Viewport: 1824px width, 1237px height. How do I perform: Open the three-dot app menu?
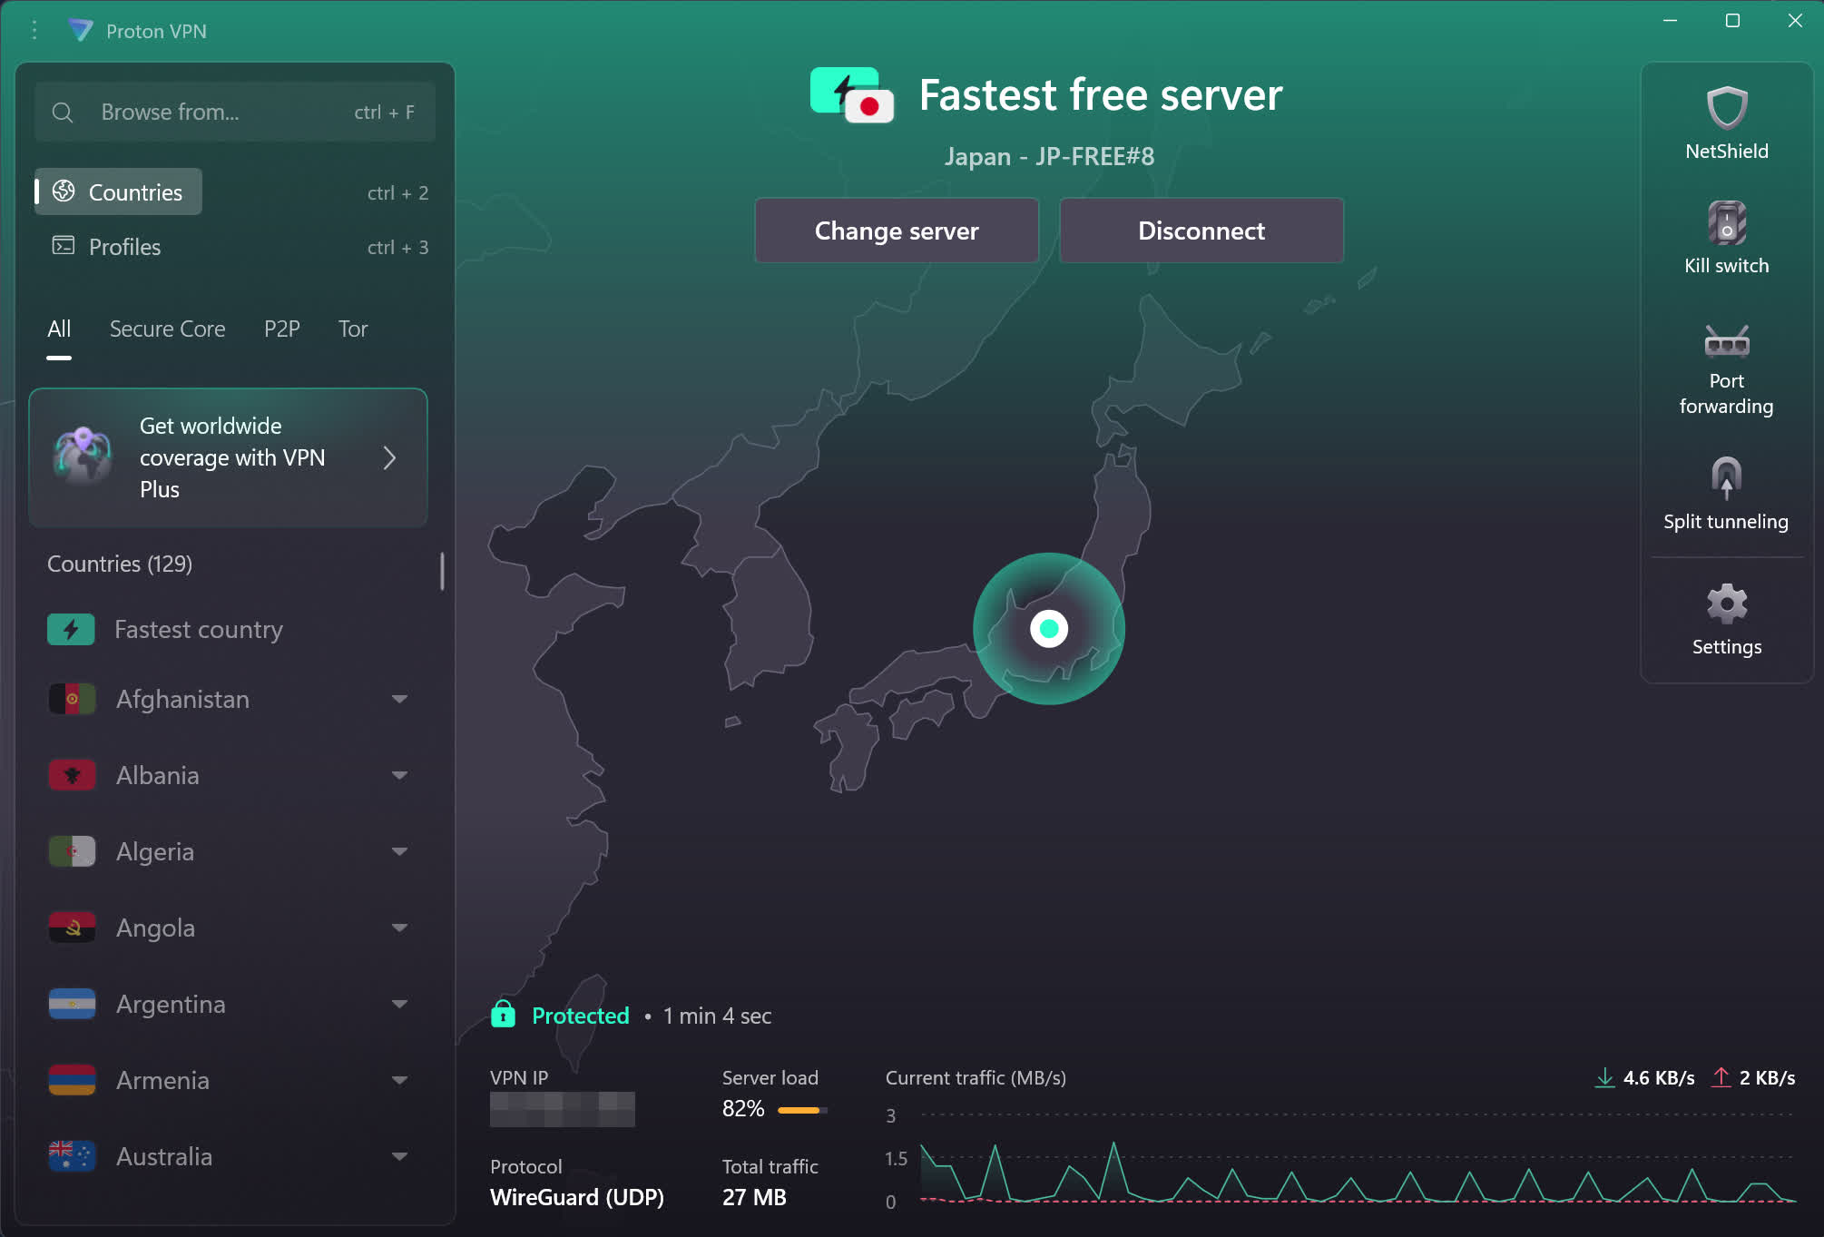tap(34, 31)
